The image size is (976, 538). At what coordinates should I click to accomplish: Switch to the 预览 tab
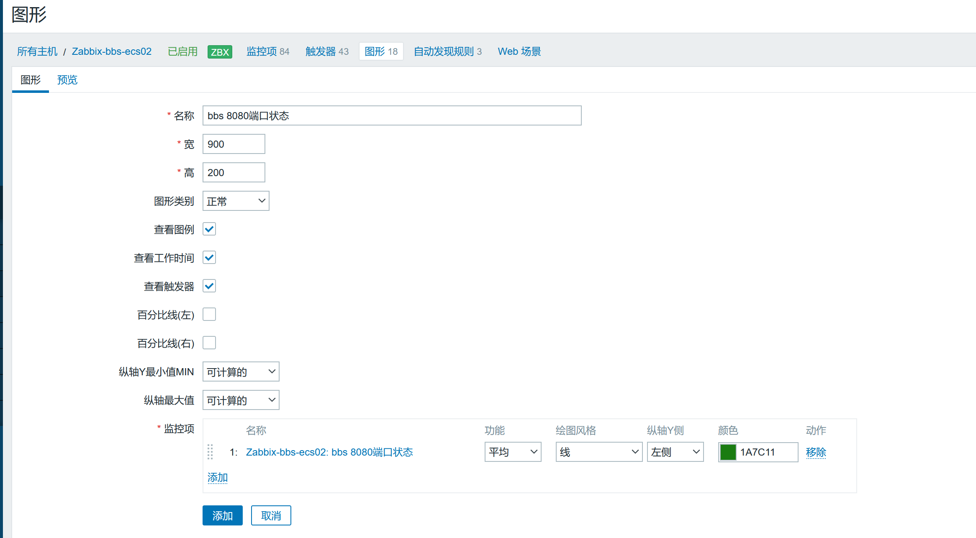[67, 80]
